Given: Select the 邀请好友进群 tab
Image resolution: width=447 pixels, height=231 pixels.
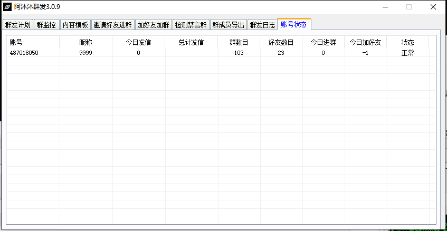Looking at the screenshot, I should (112, 25).
